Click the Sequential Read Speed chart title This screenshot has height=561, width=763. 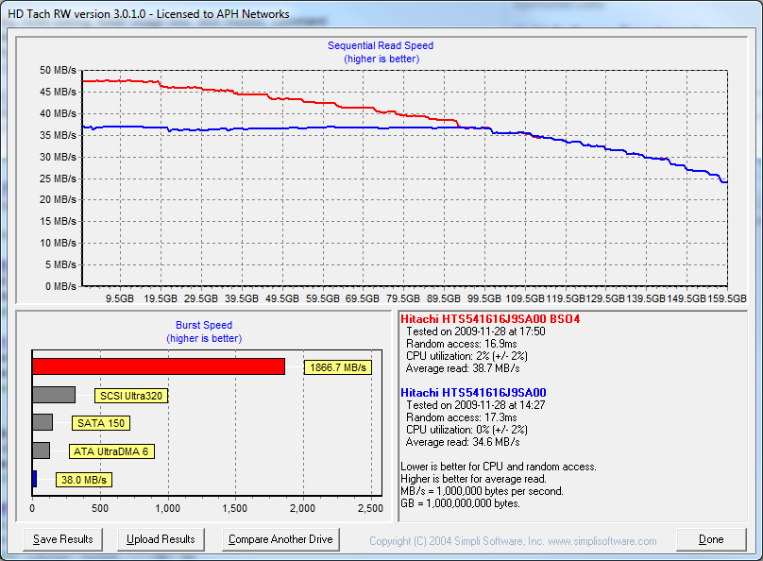[381, 45]
